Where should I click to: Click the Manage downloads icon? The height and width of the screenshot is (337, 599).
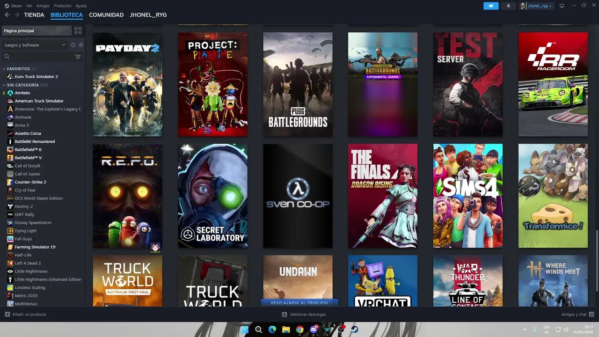(285, 315)
